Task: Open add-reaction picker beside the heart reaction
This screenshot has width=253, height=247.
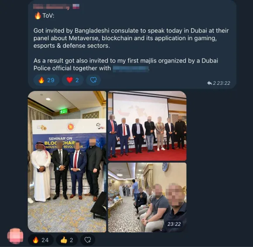Action: pyautogui.click(x=93, y=80)
